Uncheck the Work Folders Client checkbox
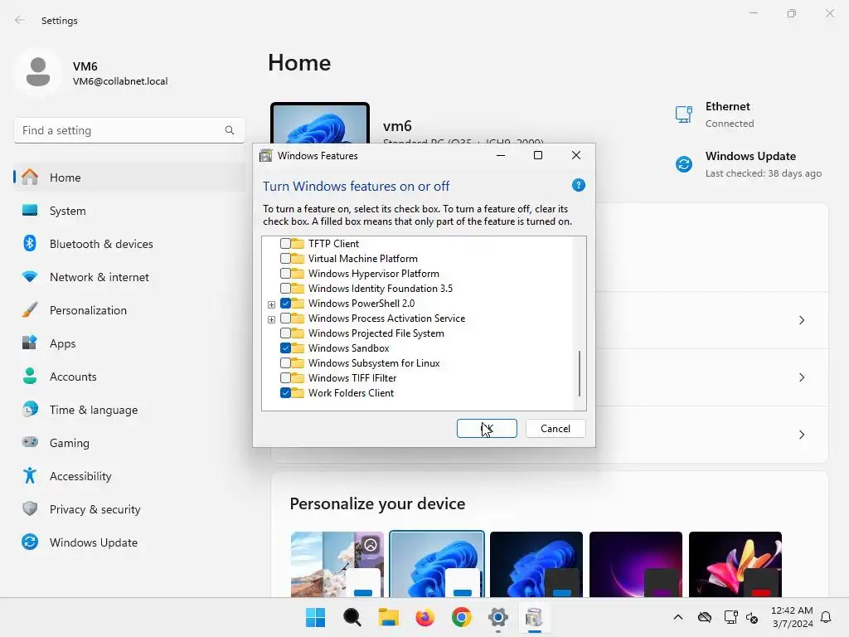 [285, 392]
